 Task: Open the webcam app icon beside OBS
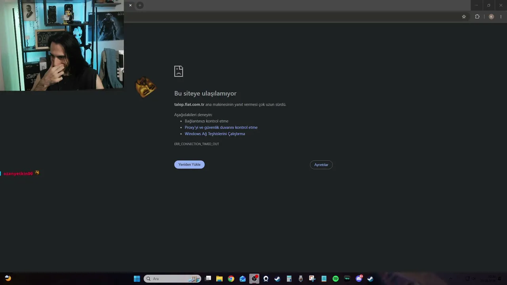click(x=266, y=279)
